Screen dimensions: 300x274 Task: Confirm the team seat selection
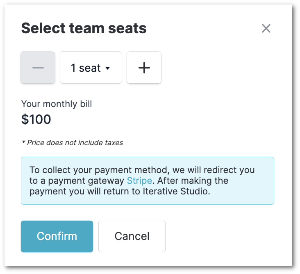point(57,236)
